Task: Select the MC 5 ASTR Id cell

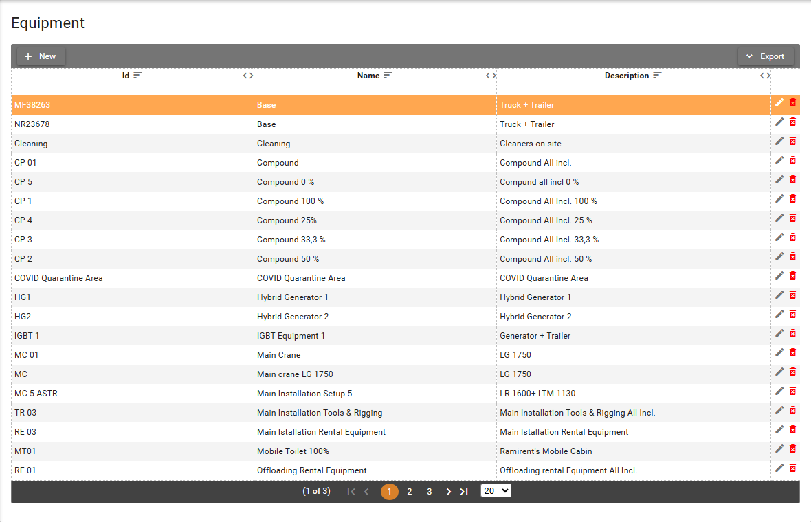Action: pyautogui.click(x=133, y=394)
